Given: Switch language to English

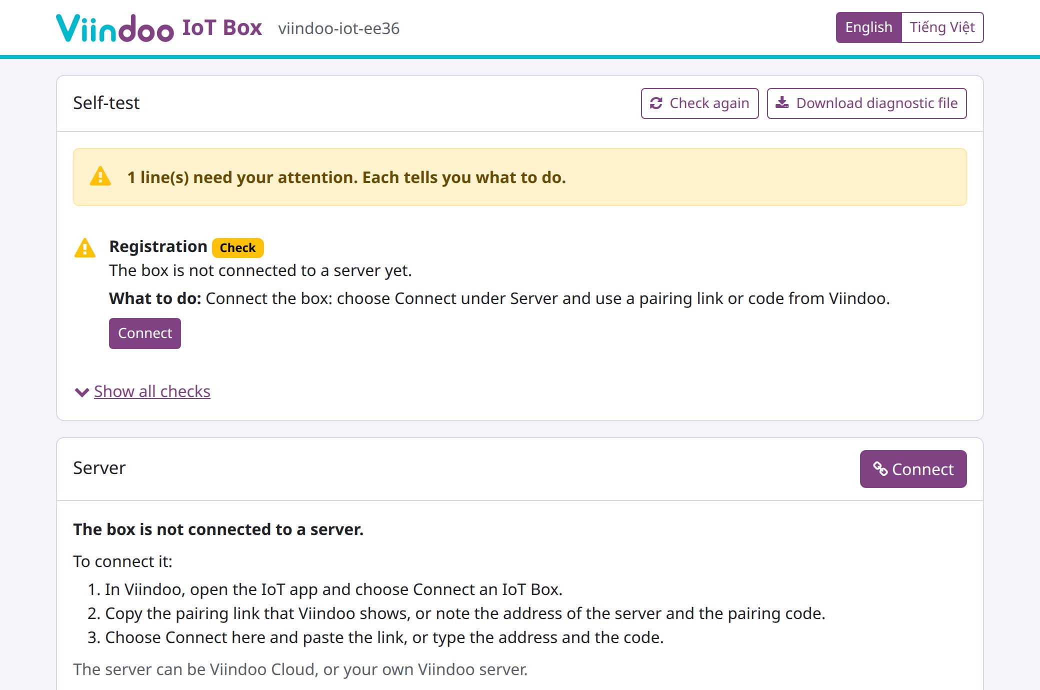Looking at the screenshot, I should point(868,27).
